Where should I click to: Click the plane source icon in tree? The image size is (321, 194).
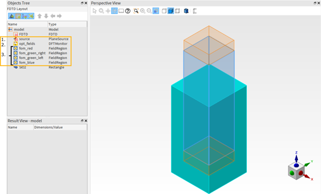click(15, 39)
